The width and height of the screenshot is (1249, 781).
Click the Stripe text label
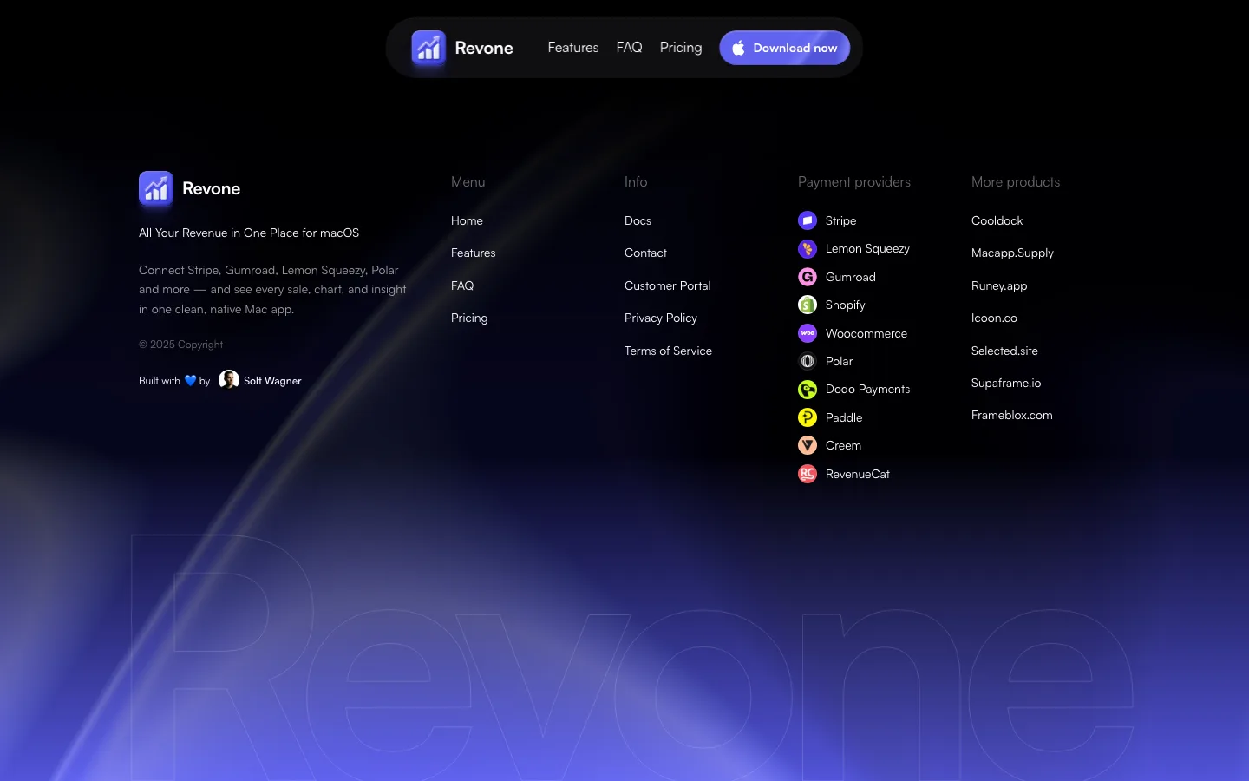point(840,220)
